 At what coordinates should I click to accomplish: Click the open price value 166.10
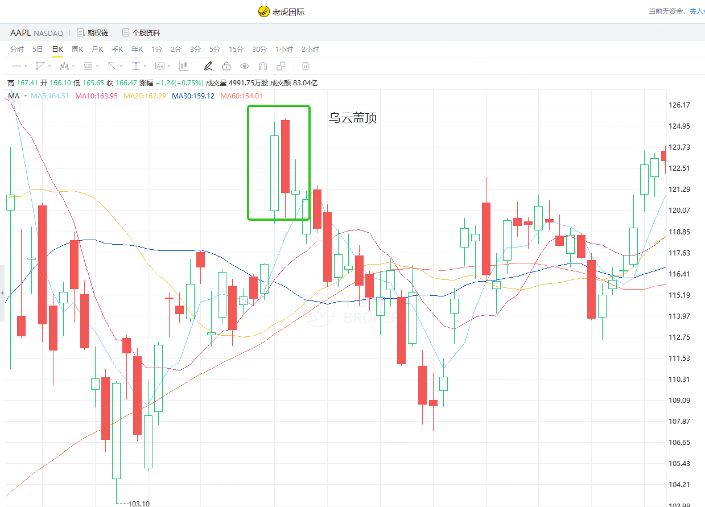coord(60,83)
